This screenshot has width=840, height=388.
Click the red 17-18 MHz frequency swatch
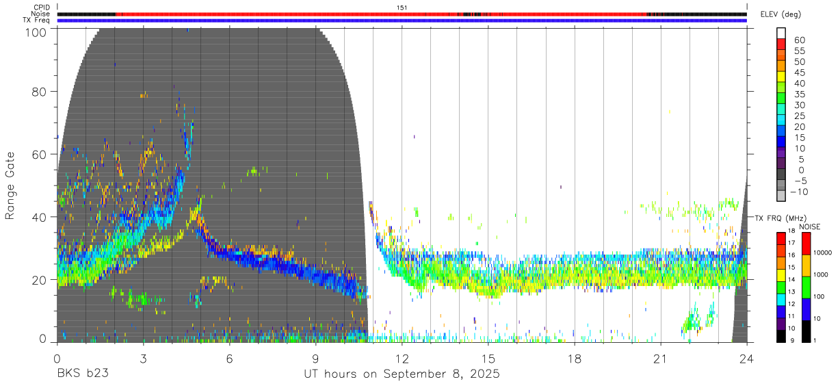pos(781,237)
